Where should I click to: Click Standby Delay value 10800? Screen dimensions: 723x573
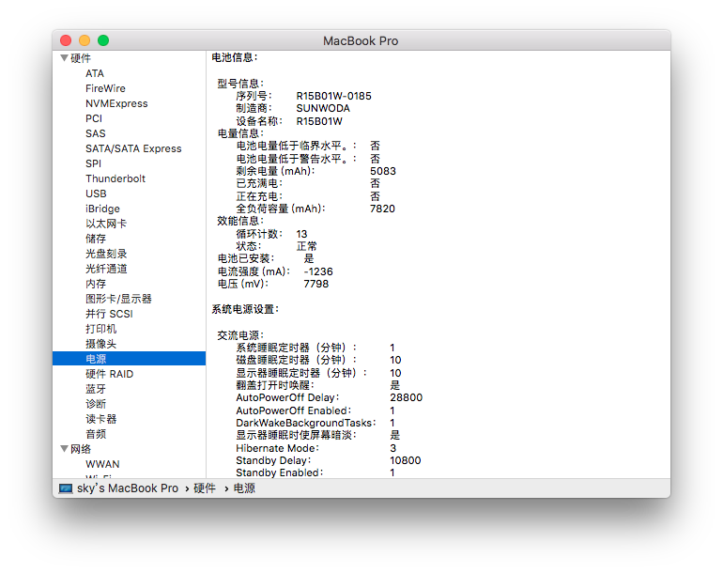pyautogui.click(x=406, y=460)
